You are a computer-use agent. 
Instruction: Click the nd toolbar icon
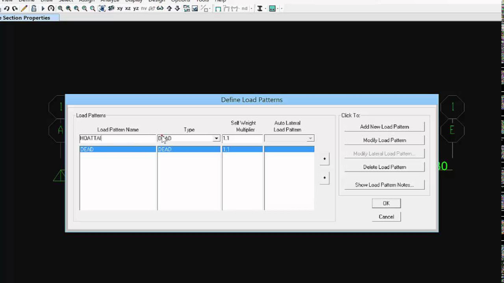point(245,8)
